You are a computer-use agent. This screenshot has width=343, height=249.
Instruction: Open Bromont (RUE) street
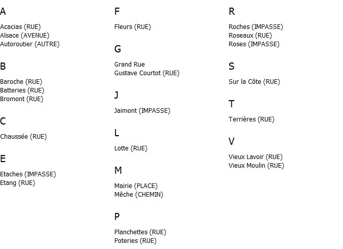point(22,99)
